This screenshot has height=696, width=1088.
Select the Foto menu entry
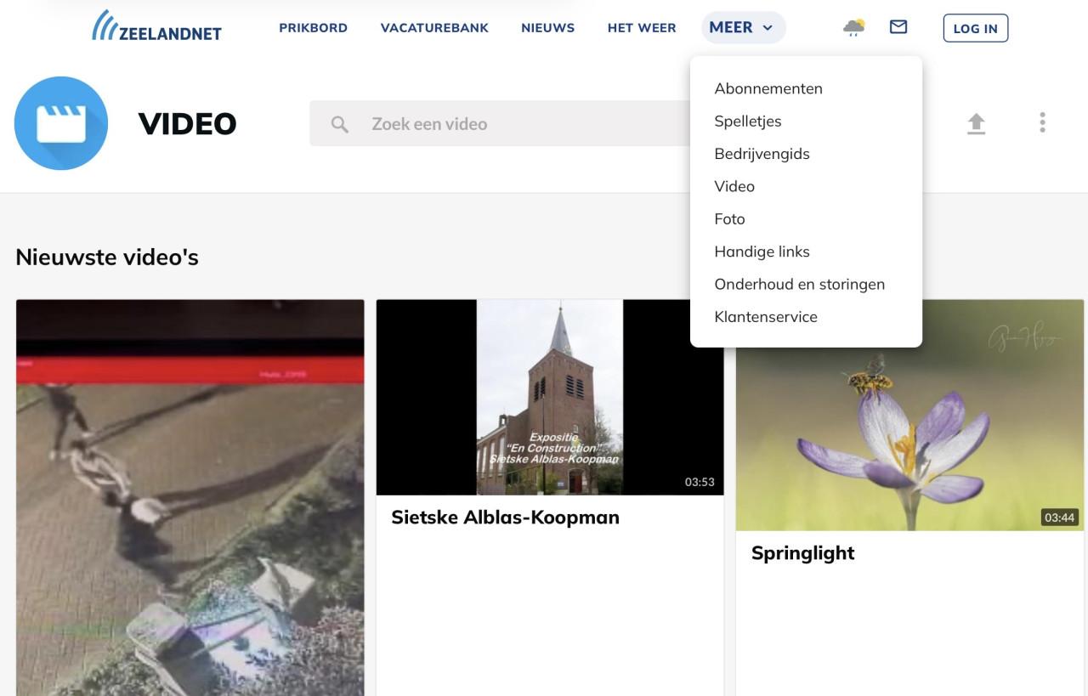(x=729, y=219)
